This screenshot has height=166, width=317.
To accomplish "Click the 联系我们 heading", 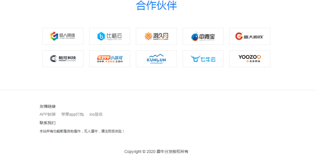I will [47, 123].
